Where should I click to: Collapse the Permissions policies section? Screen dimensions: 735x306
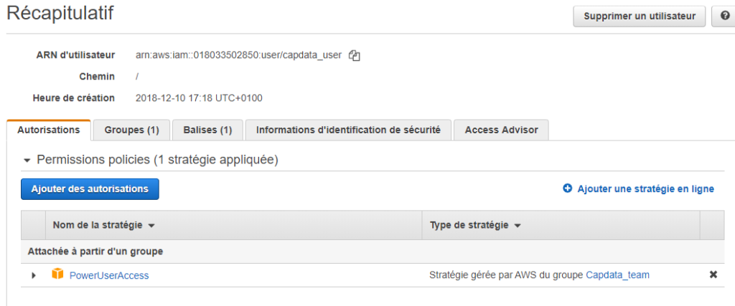tap(27, 161)
